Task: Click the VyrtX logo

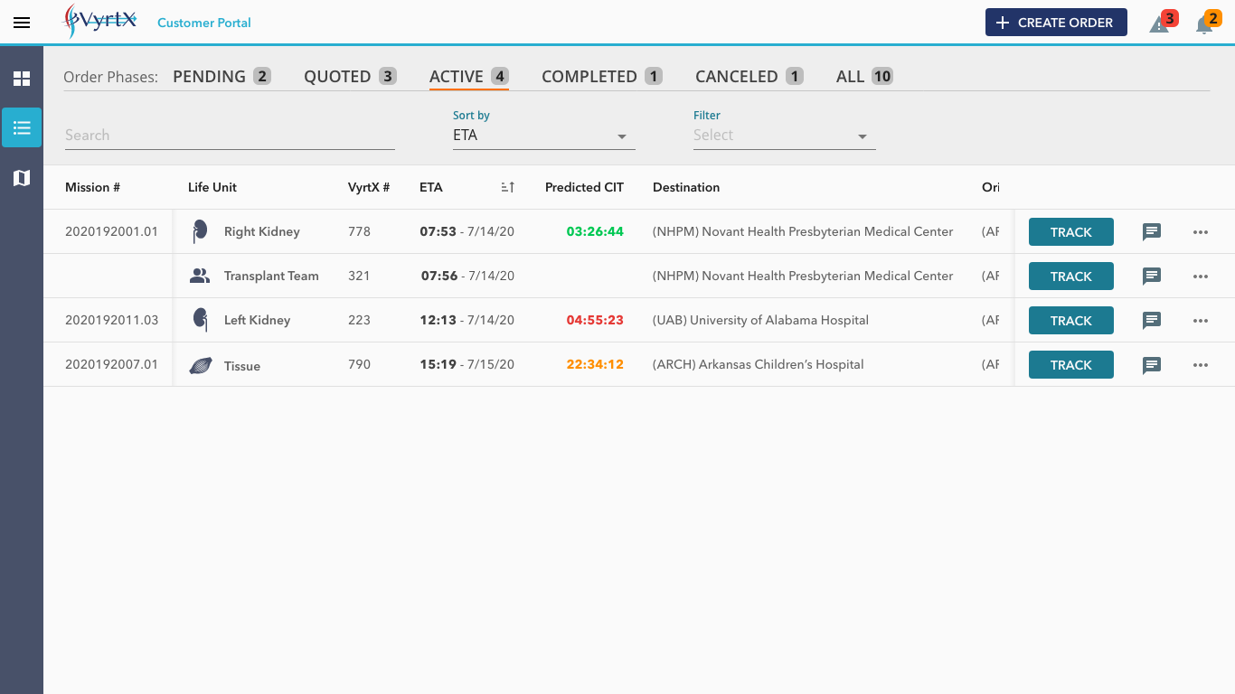Action: [101, 22]
